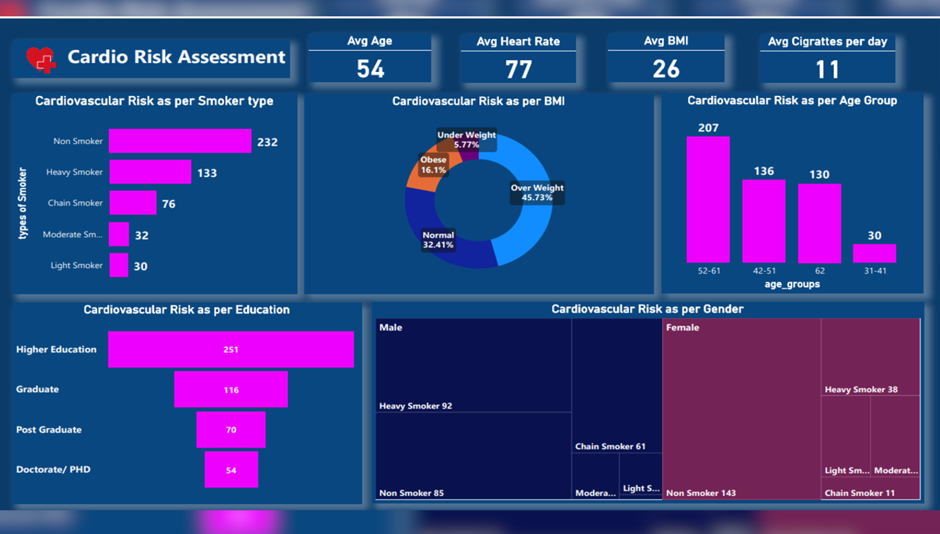Select the Chain Smoker bar showing 76
Viewport: 940px width, 534px height.
[x=133, y=203]
